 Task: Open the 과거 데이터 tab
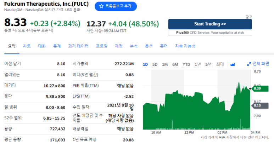(x=78, y=46)
